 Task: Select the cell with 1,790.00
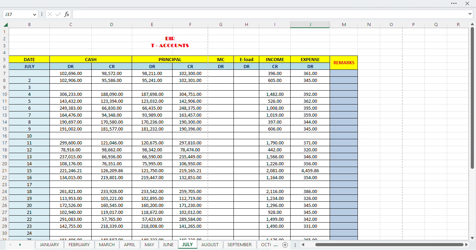[x=275, y=143]
